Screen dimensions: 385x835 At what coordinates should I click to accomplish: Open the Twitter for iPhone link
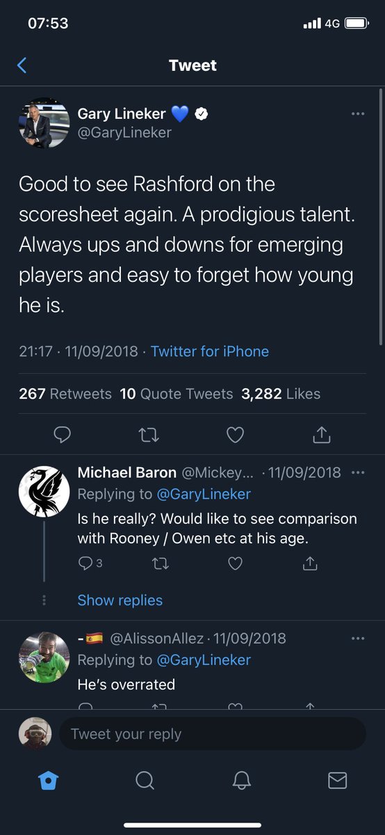pyautogui.click(x=210, y=351)
